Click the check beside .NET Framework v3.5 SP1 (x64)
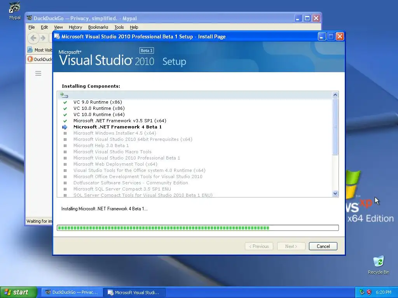Viewport: 398px width, 298px height. [x=65, y=121]
